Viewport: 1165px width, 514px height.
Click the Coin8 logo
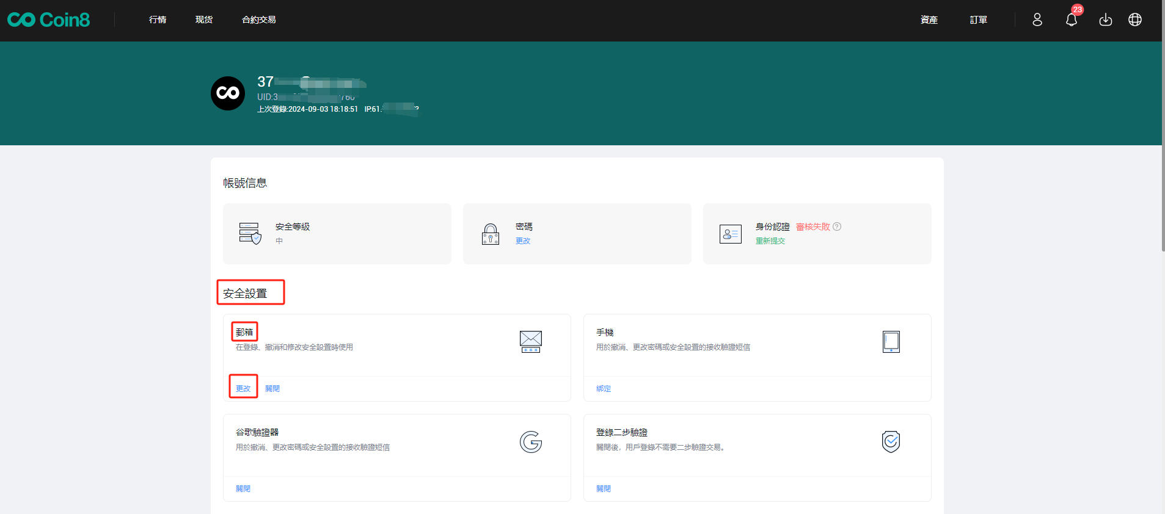[49, 20]
